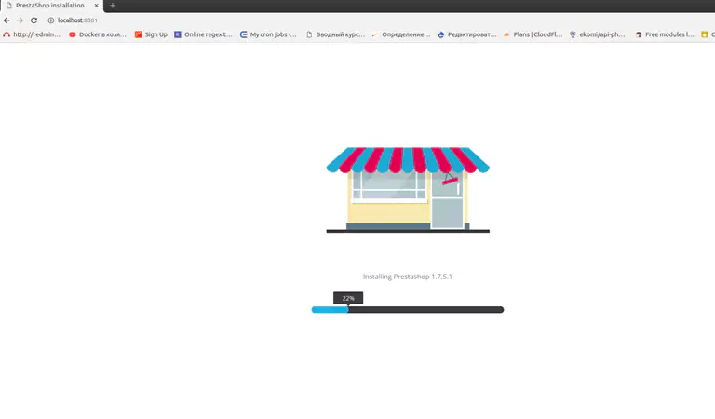Reload the PrestaShop installation page
The width and height of the screenshot is (715, 419).
(34, 20)
